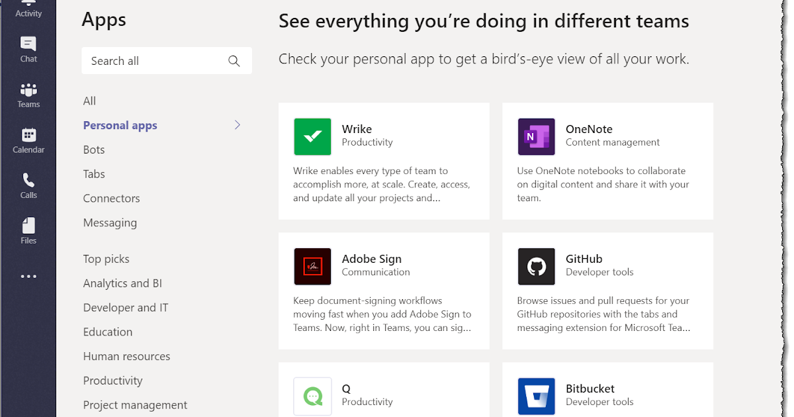Image resolution: width=794 pixels, height=417 pixels.
Task: Select the Messaging category
Action: [110, 223]
